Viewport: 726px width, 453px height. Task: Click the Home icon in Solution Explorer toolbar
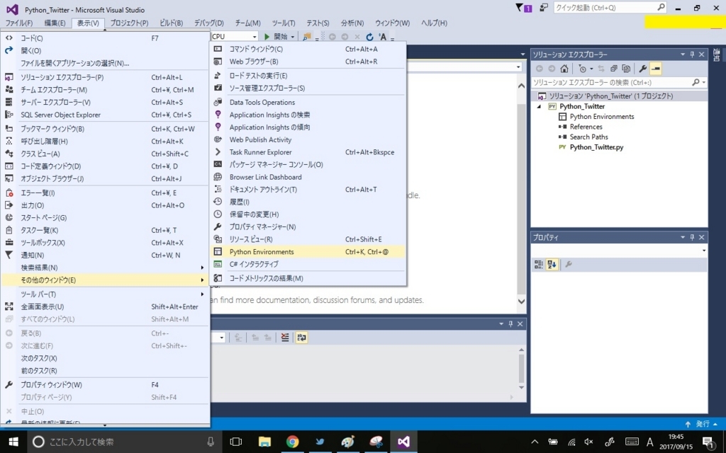coord(564,69)
